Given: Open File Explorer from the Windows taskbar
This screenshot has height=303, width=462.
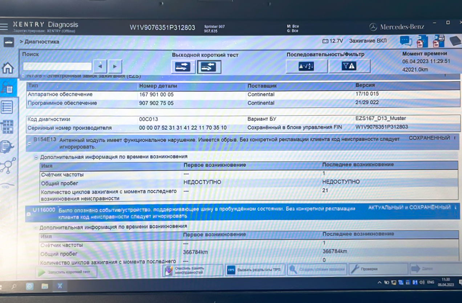Looking at the screenshot, I should click(x=45, y=286).
